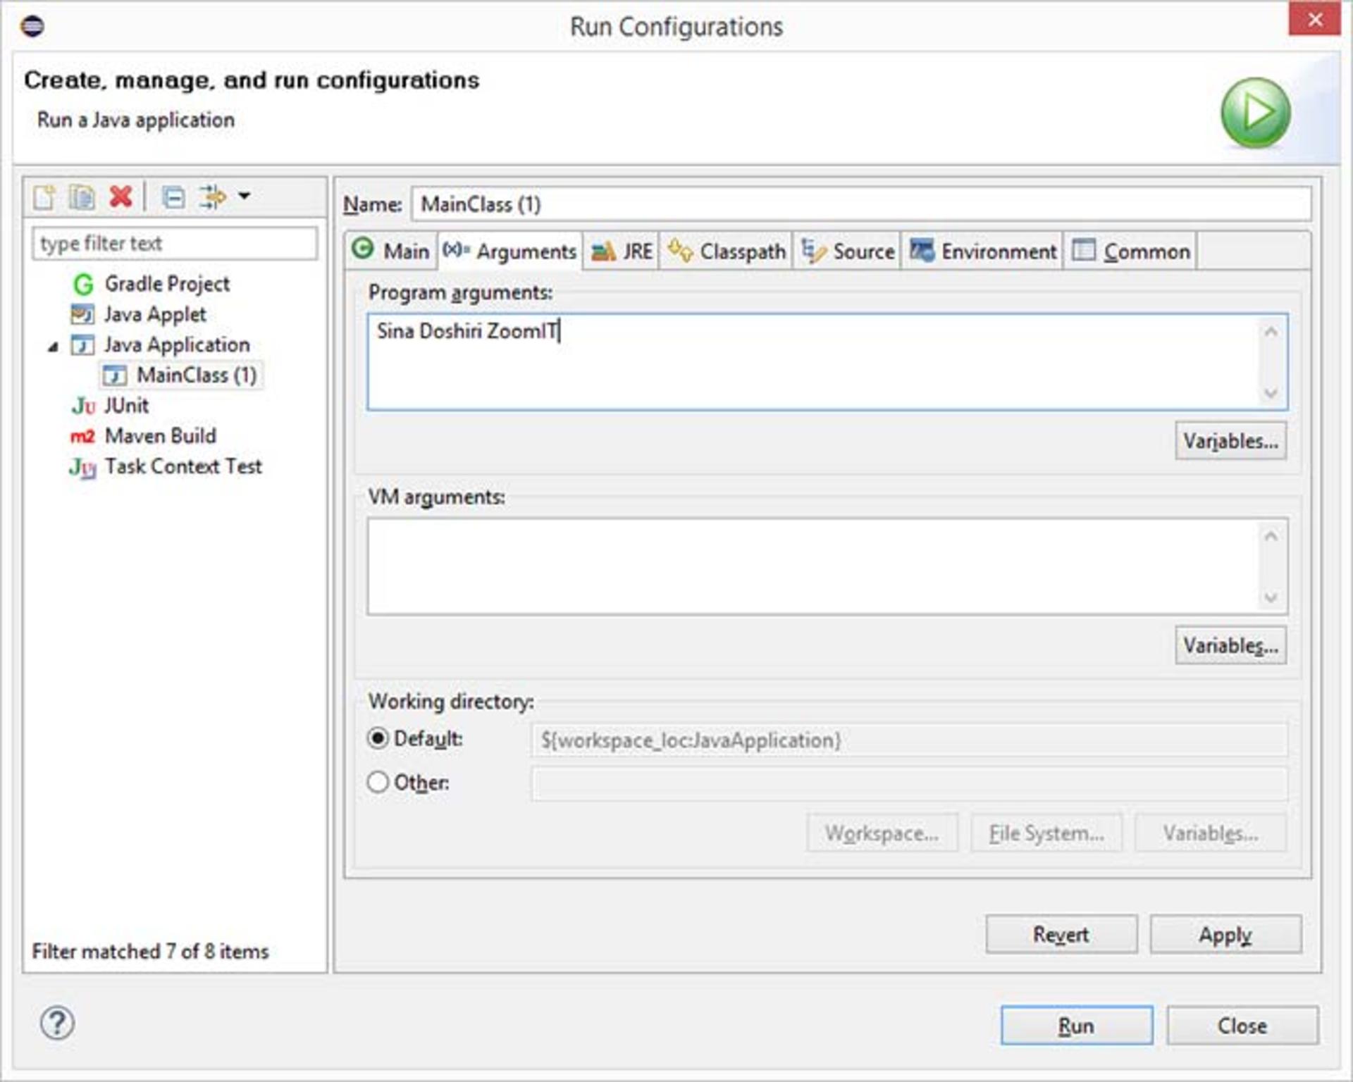
Task: Collapse the Java Application tree node
Action: (x=54, y=347)
